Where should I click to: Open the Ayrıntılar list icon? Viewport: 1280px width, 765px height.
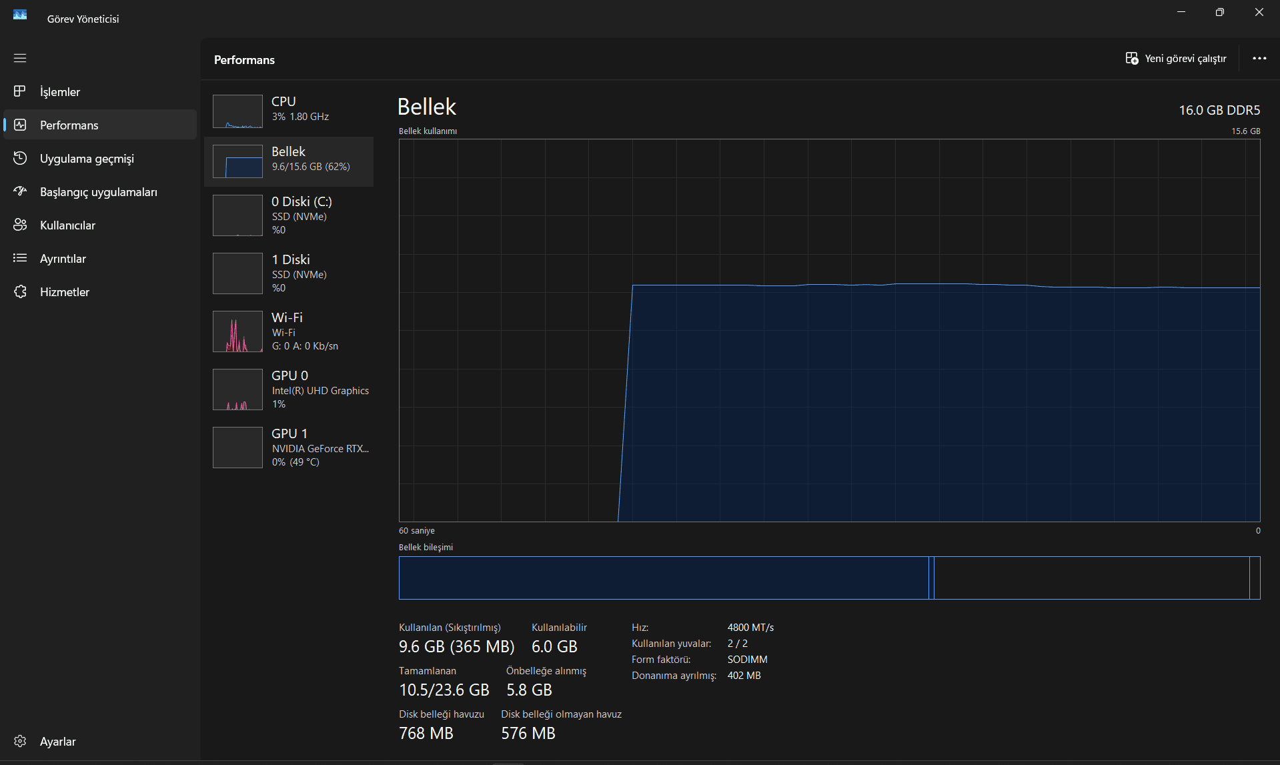coord(20,258)
